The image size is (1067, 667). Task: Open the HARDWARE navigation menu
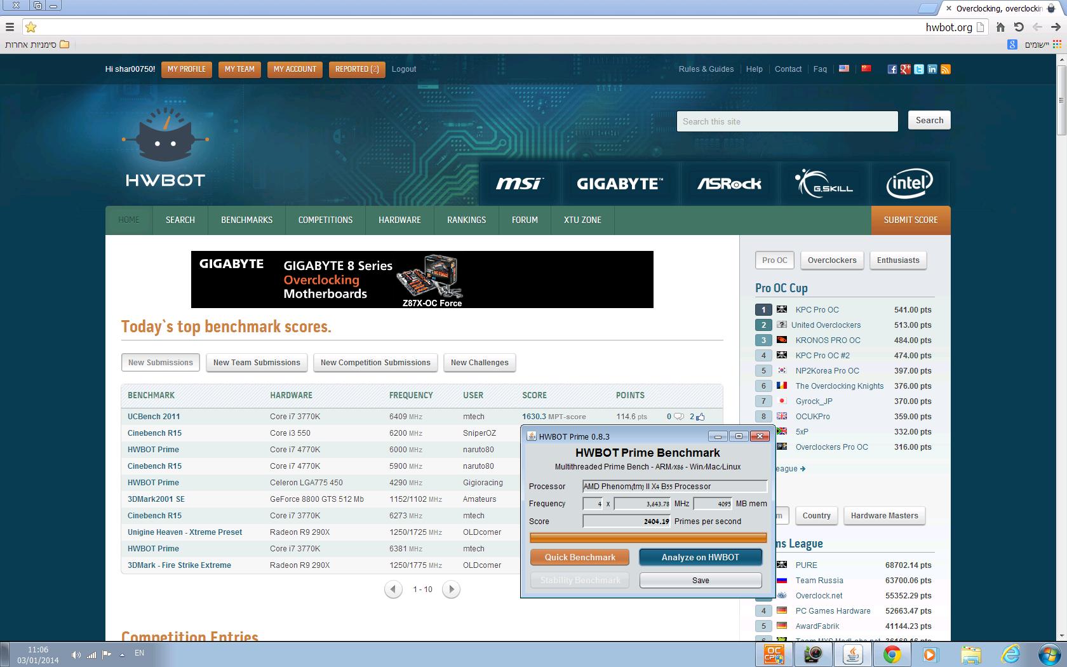point(399,220)
